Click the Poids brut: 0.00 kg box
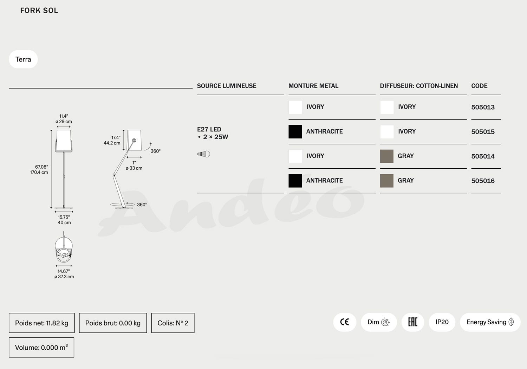Viewport: 527px width, 369px height. click(x=113, y=323)
